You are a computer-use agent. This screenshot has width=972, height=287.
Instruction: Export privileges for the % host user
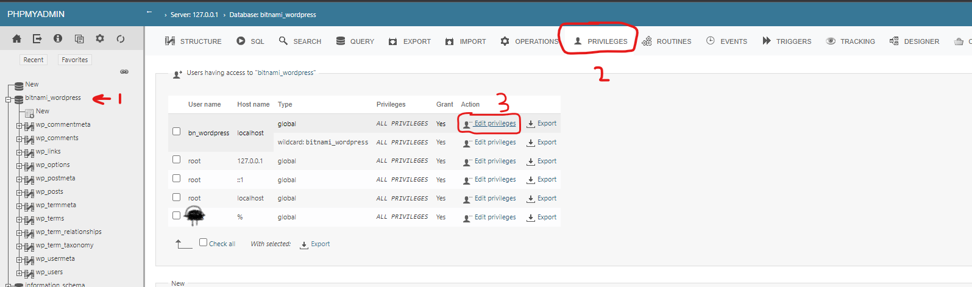click(542, 218)
